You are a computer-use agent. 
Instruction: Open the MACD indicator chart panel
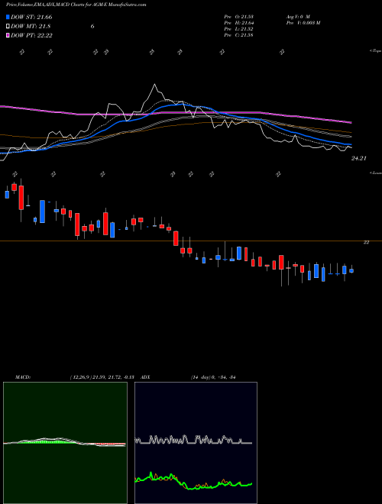[x=65, y=443]
